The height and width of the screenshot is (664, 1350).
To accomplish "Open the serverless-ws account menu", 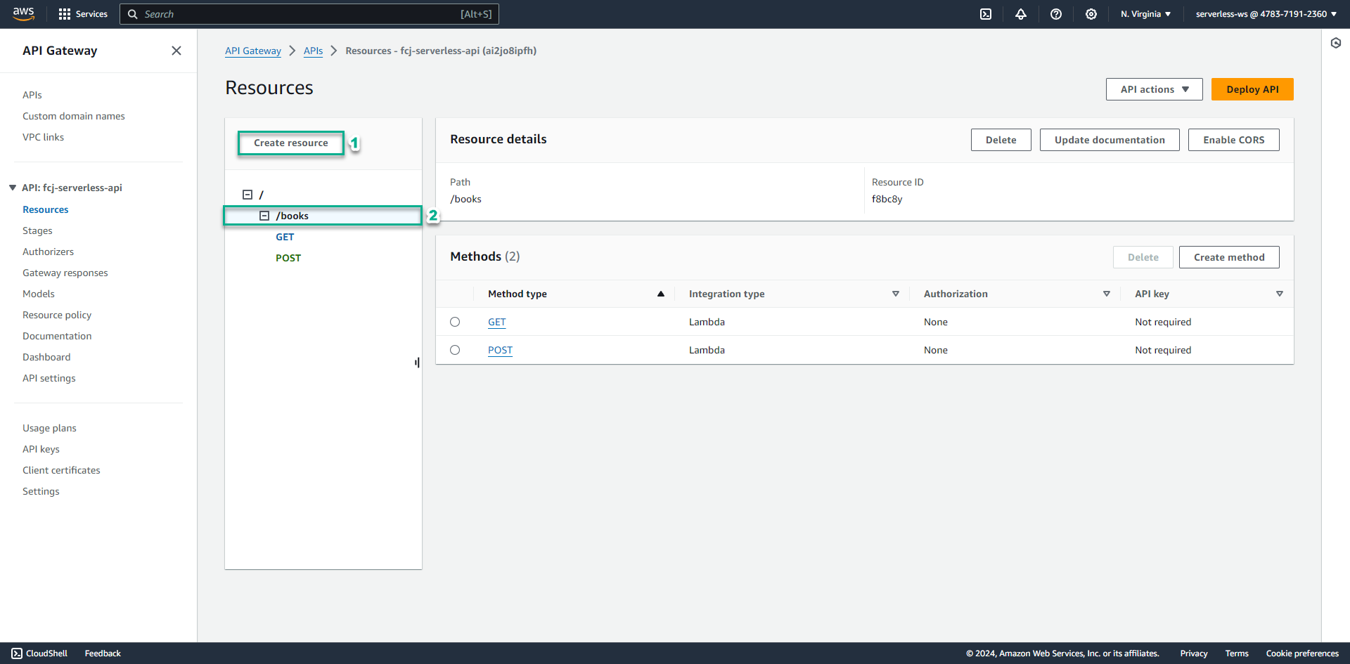I will (1266, 14).
